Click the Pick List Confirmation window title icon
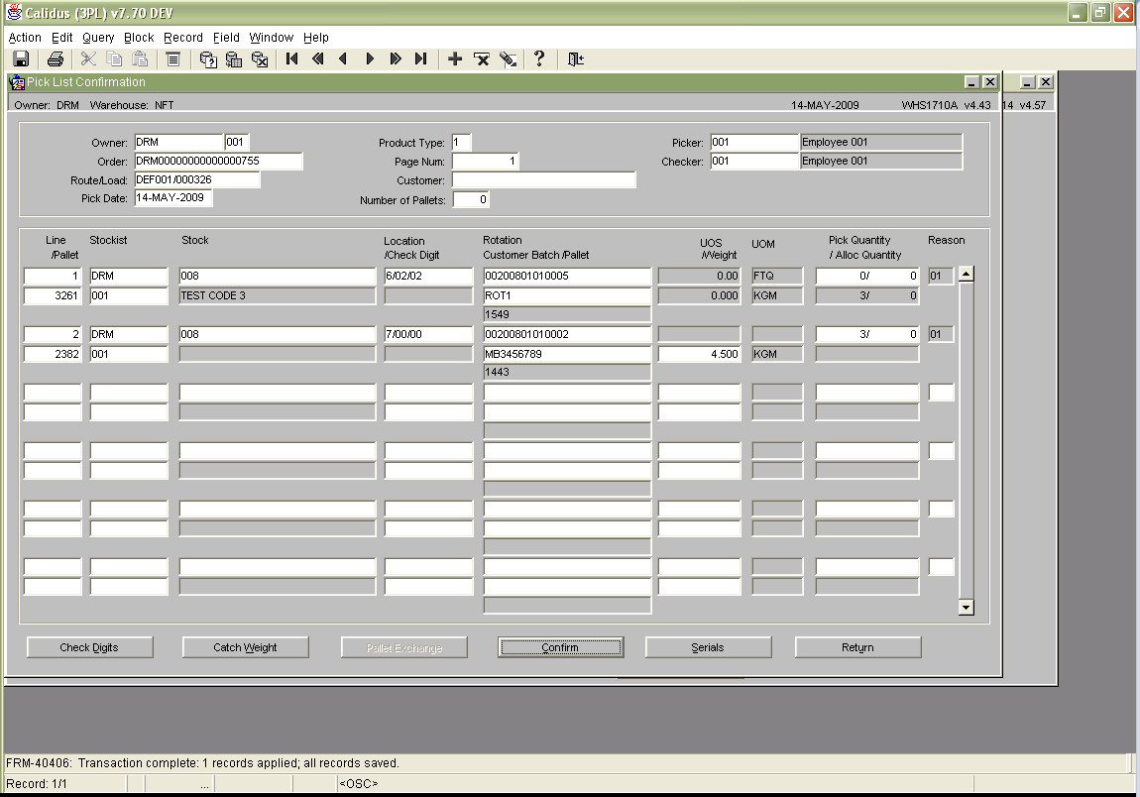Viewport: 1140px width, 797px height. coord(17,82)
